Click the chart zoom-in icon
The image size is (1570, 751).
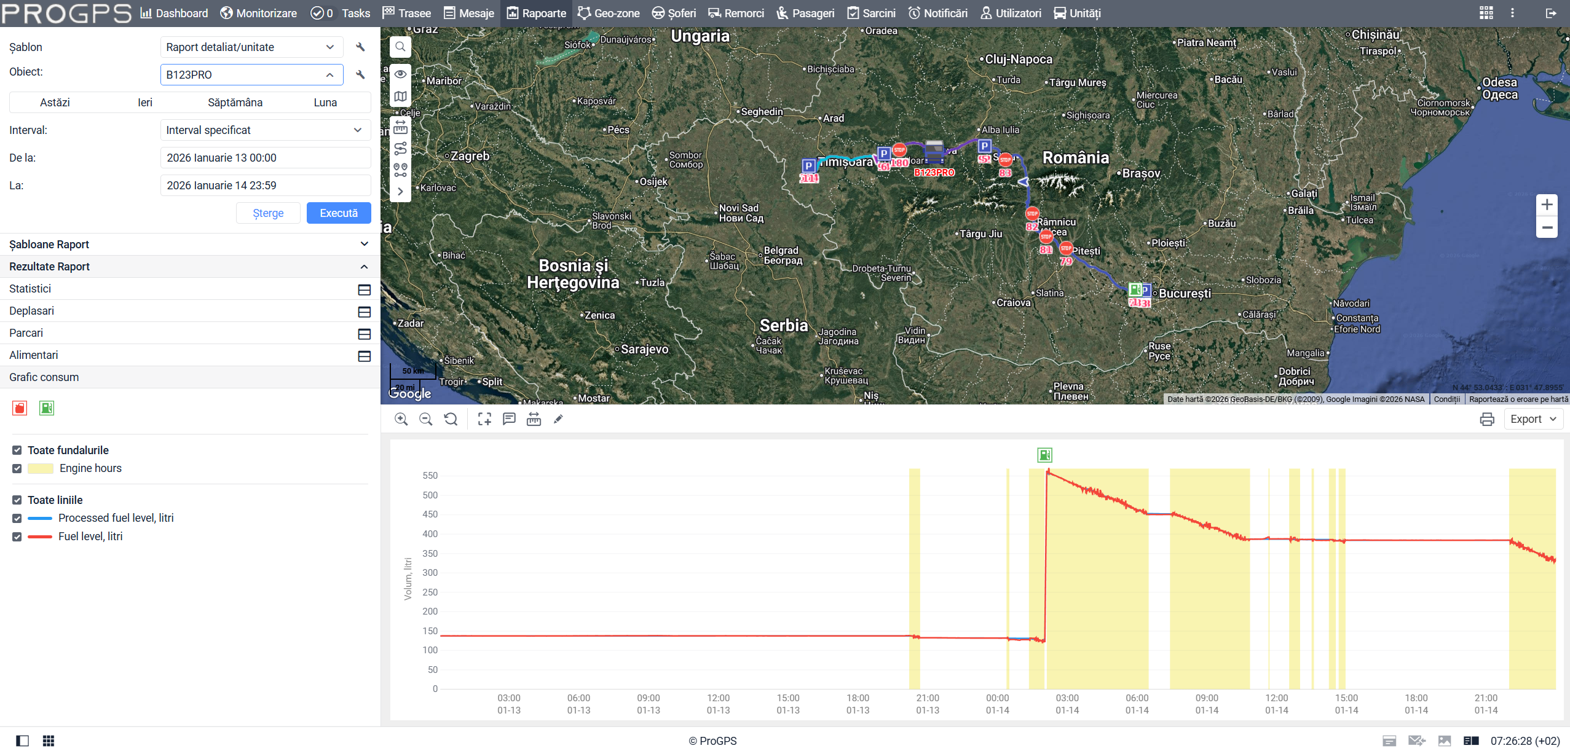[x=401, y=419]
